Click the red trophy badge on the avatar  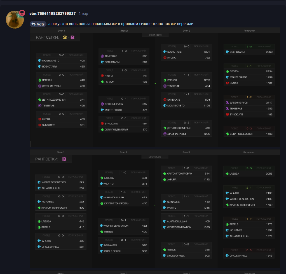click(22, 13)
